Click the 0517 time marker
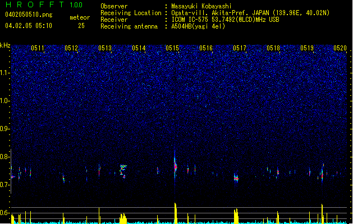This screenshot has width=353, height=224. [x=240, y=48]
